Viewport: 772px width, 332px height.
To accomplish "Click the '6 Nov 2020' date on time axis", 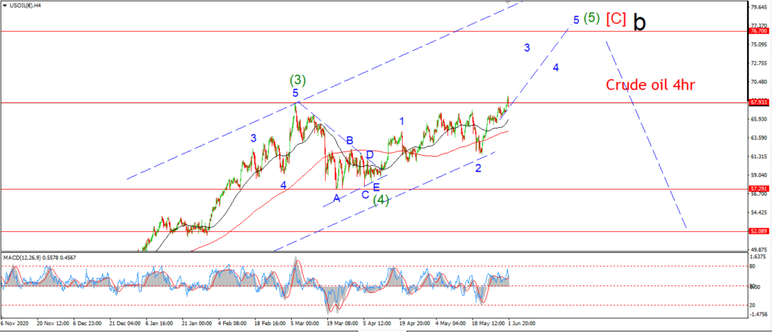I will 16,323.
